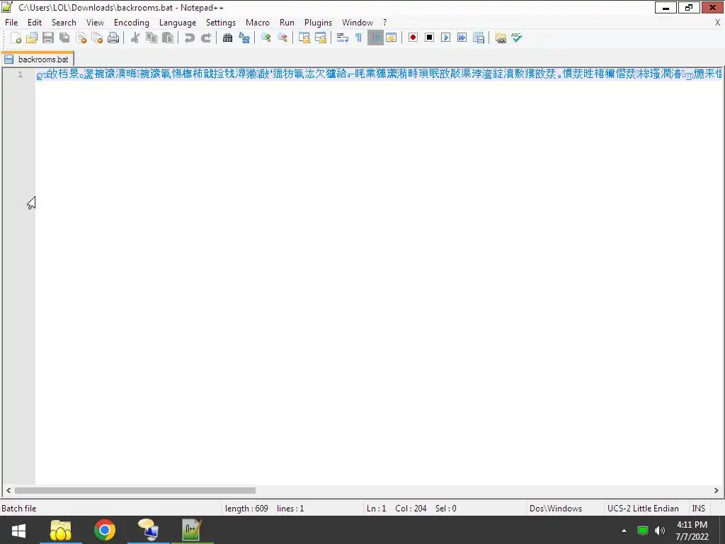
Task: Click the ABC spell check icon
Action: pyautogui.click(x=516, y=38)
